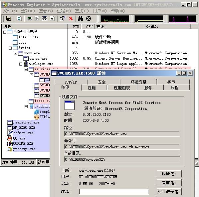
Task: Collapse the System tree node
Action: click(10, 48)
